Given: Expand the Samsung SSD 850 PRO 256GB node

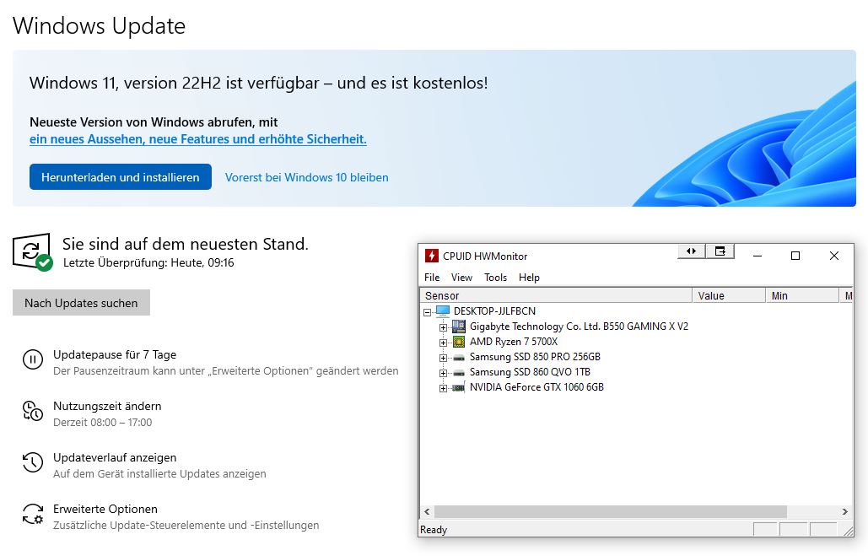Looking at the screenshot, I should 443,358.
